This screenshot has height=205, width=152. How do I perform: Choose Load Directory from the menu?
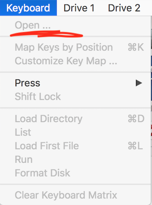pos(76,119)
